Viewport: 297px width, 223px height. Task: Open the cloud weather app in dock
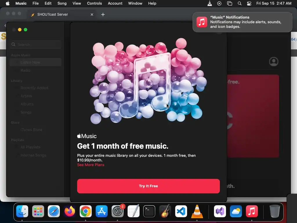tap(236, 211)
